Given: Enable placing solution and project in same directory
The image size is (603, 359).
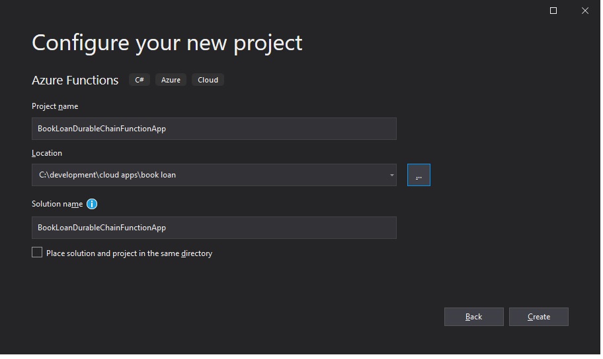Looking at the screenshot, I should pyautogui.click(x=37, y=253).
